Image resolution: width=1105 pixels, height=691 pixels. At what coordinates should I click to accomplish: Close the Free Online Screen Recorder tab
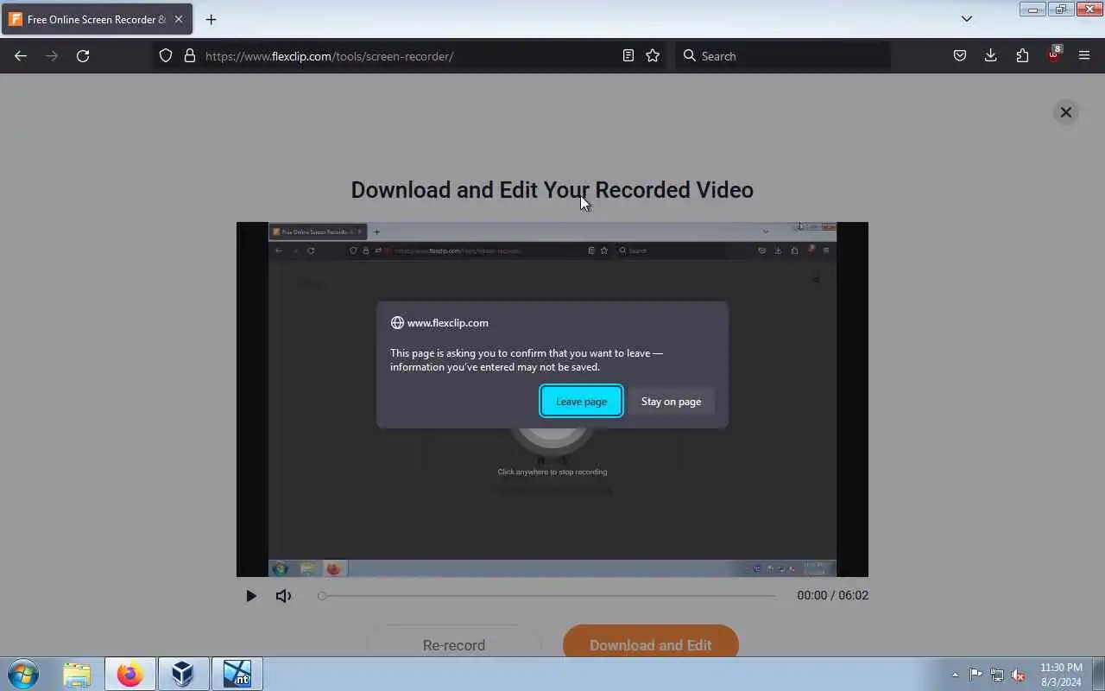coord(179,19)
